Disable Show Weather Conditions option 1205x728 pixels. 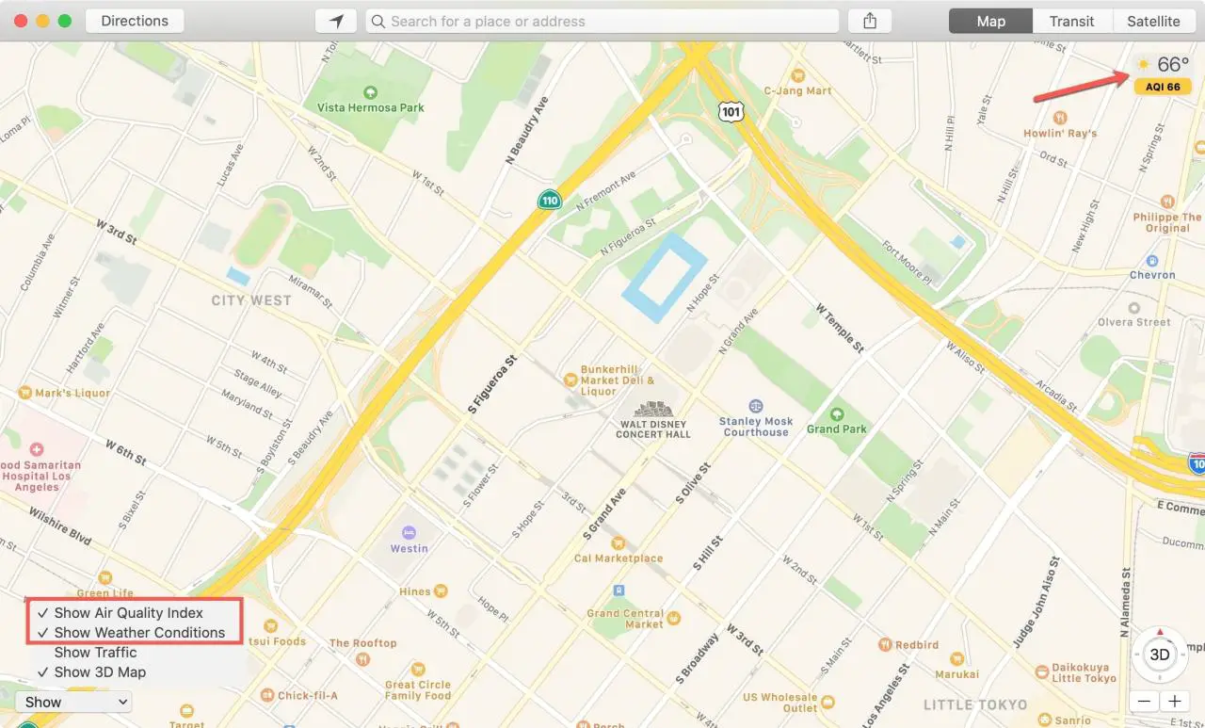click(x=132, y=633)
